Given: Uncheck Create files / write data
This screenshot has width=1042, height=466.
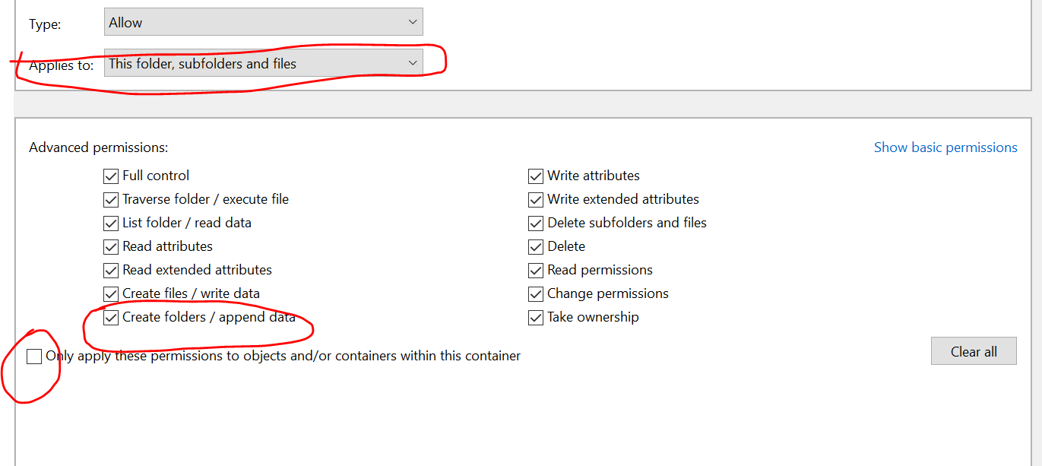Looking at the screenshot, I should click(111, 294).
